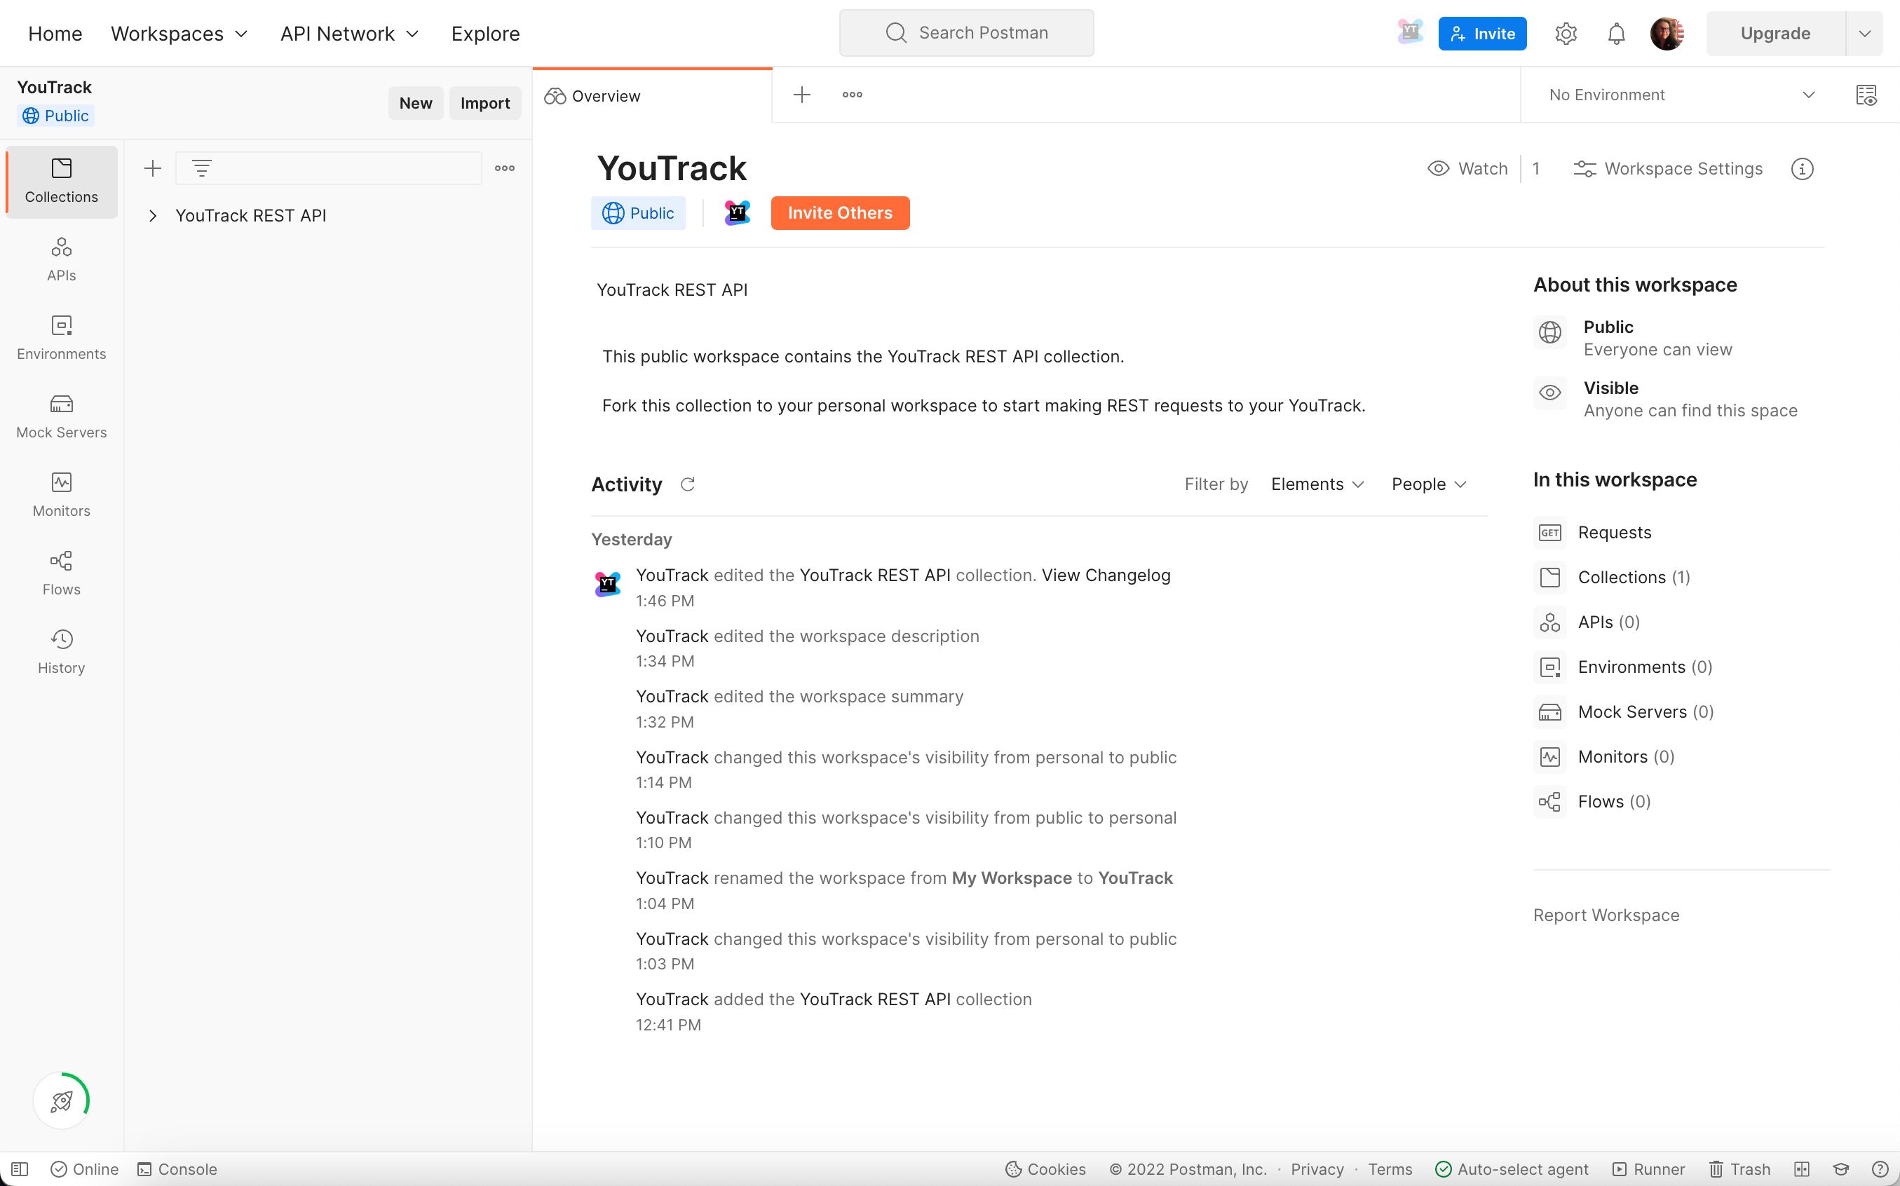Toggle Visible eye icon in About section
Viewport: 1900px width, 1186px height.
point(1550,392)
